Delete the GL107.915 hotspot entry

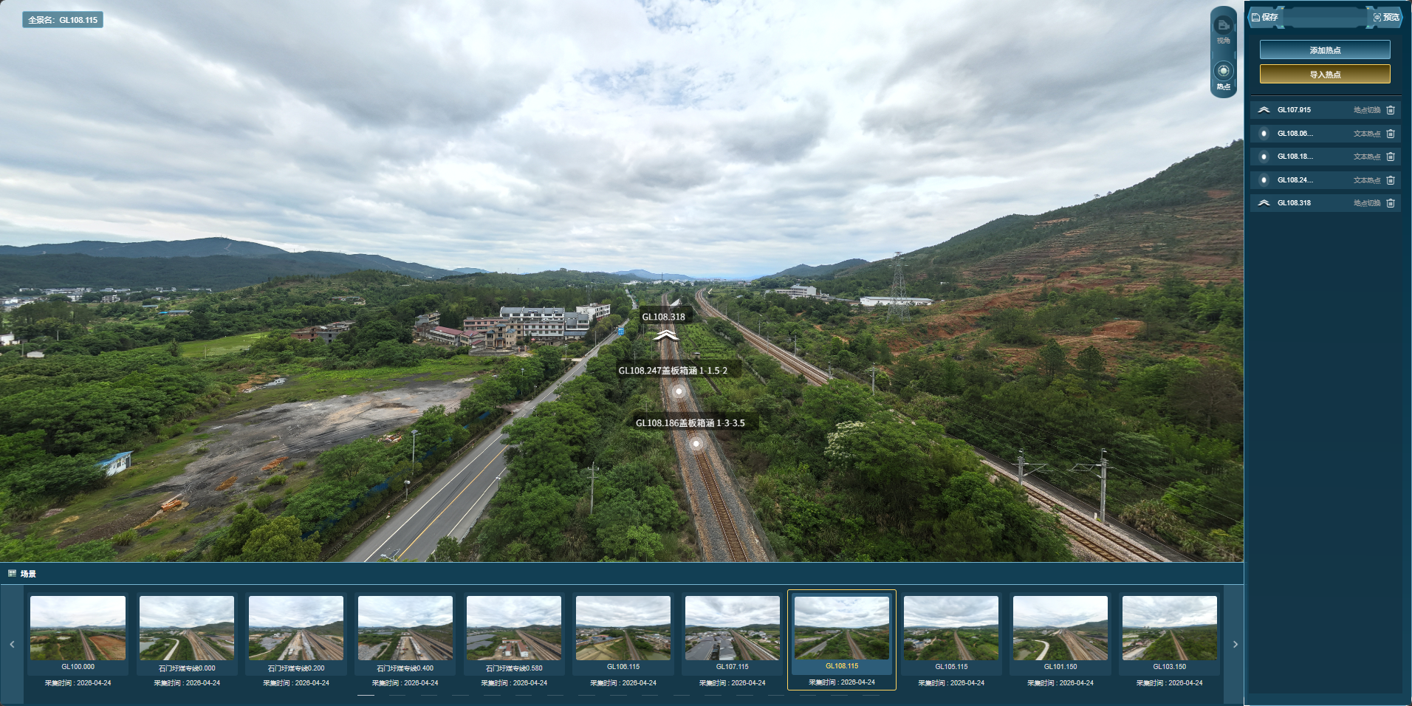[x=1391, y=110]
